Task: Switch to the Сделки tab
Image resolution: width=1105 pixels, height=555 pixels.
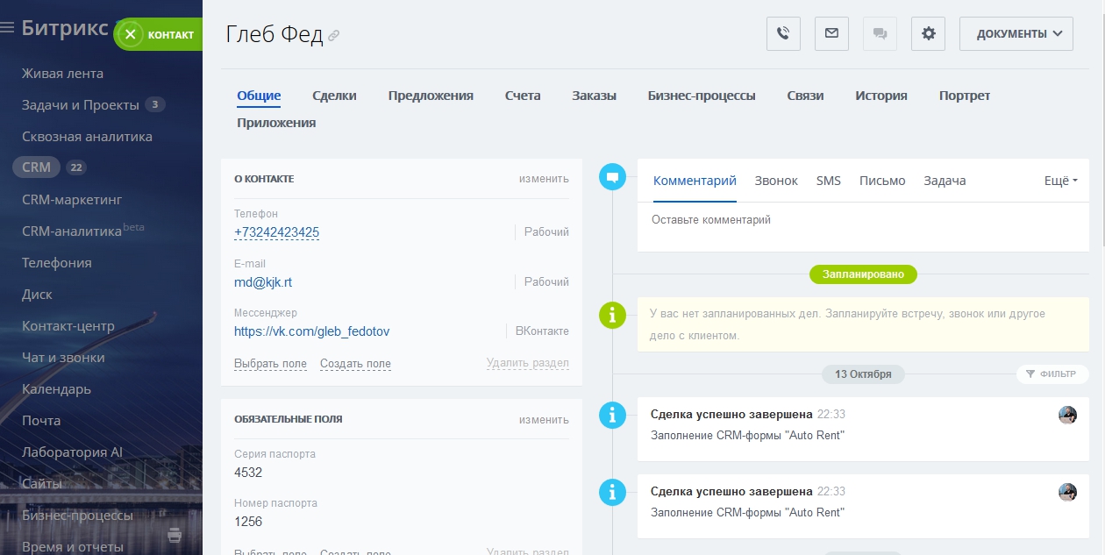Action: 334,96
